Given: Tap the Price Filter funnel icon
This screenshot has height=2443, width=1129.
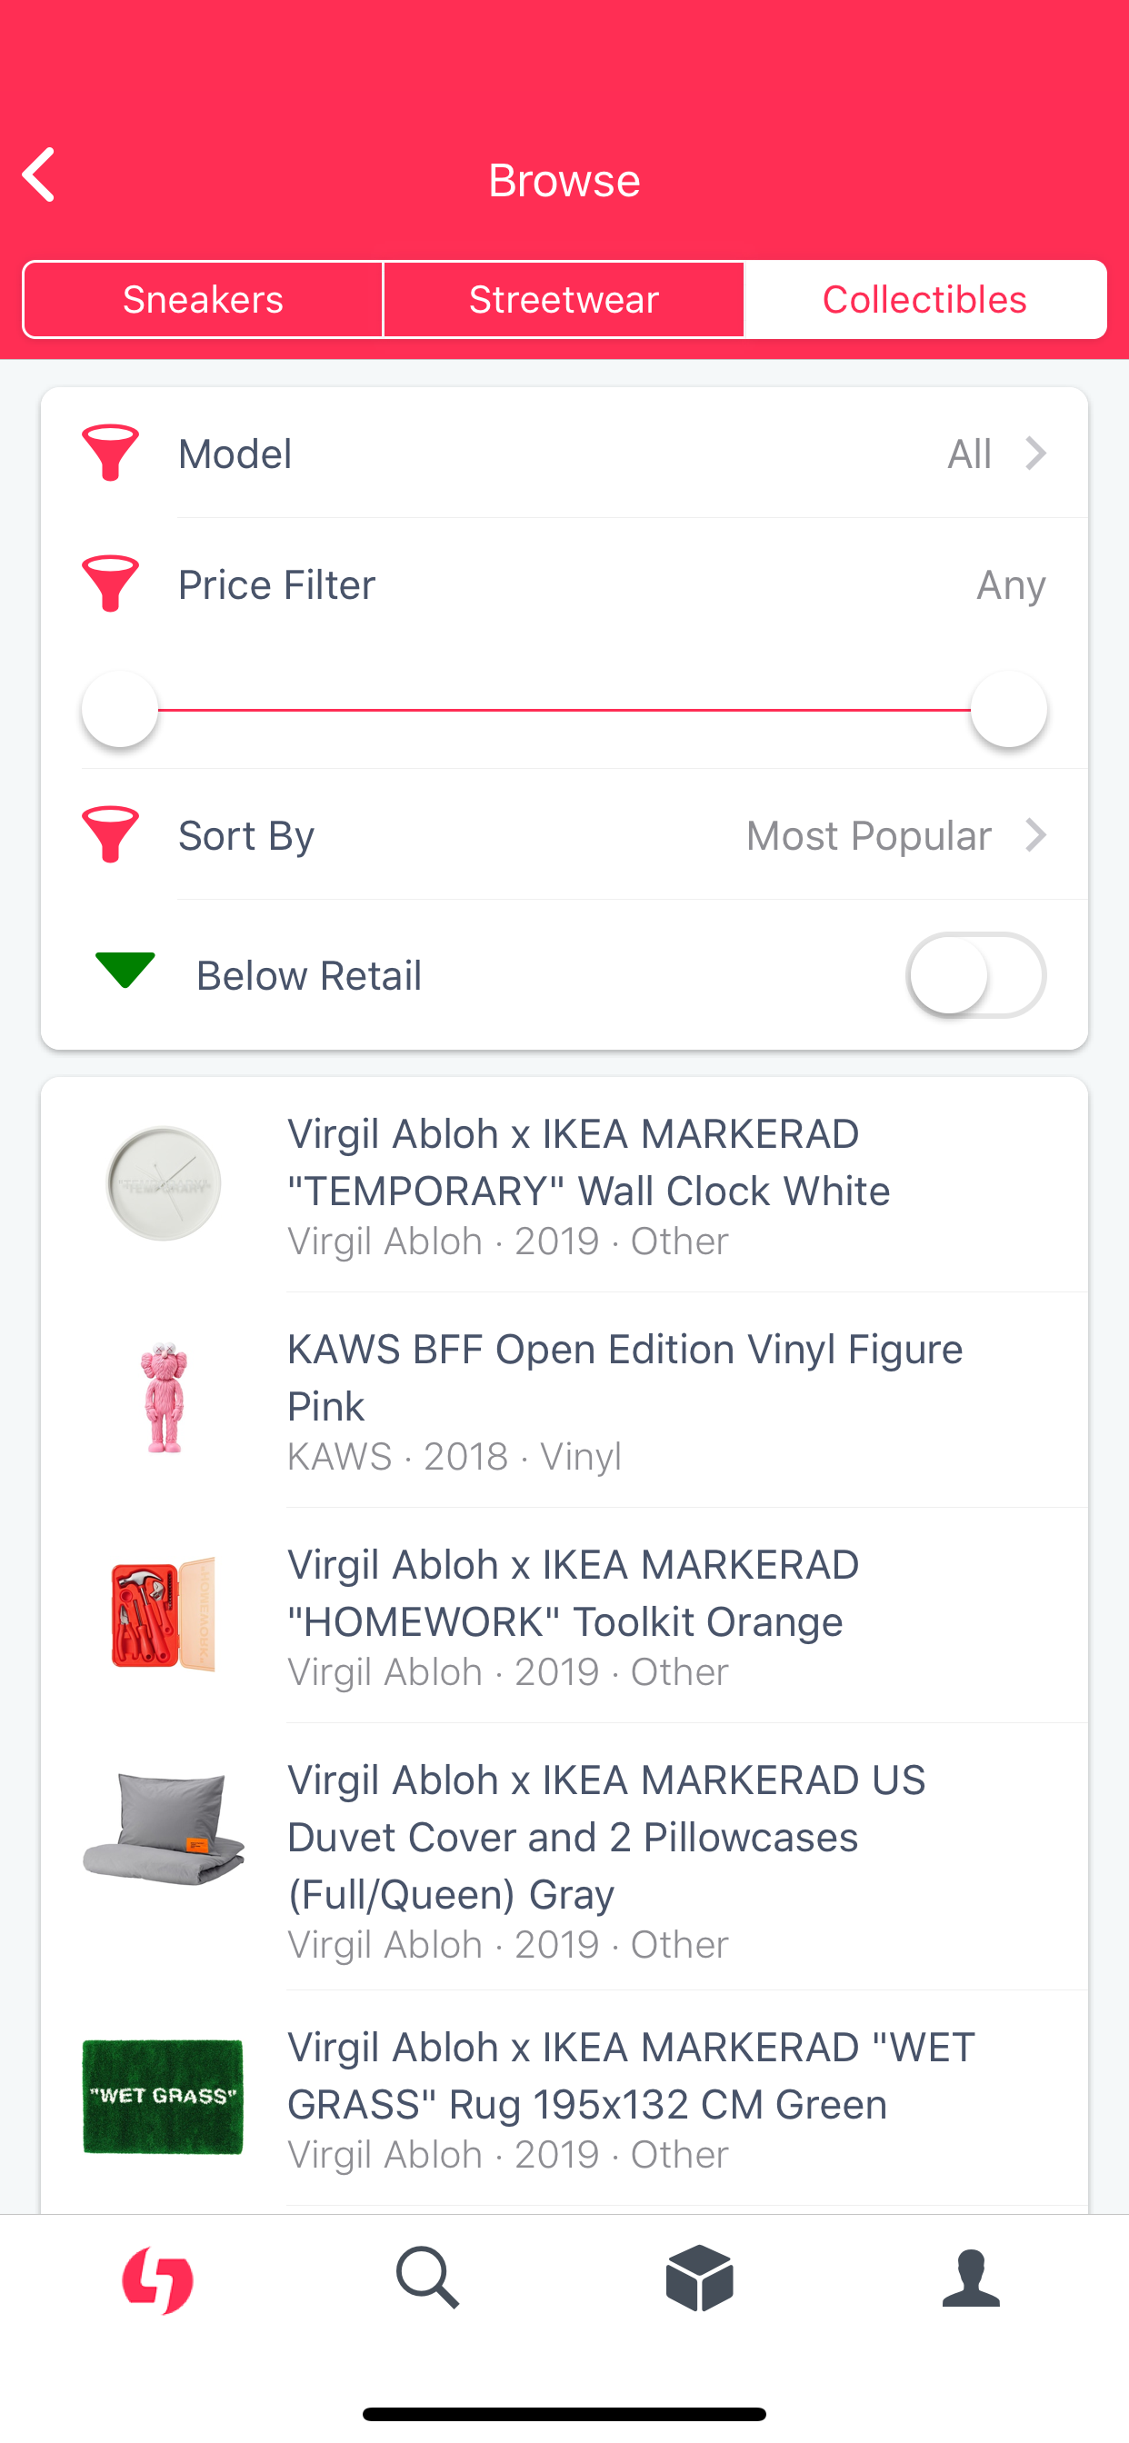Looking at the screenshot, I should pos(110,583).
